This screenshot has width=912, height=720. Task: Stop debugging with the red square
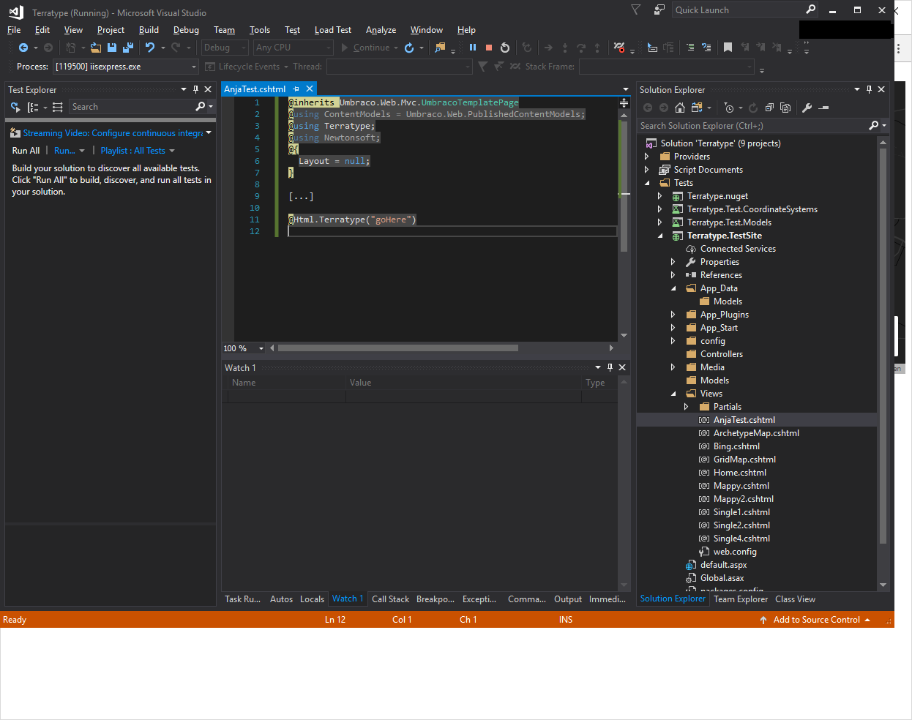pos(489,48)
